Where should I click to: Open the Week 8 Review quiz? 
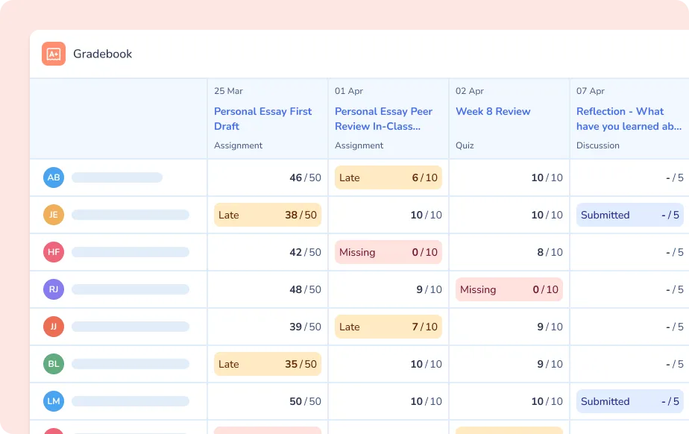click(494, 111)
